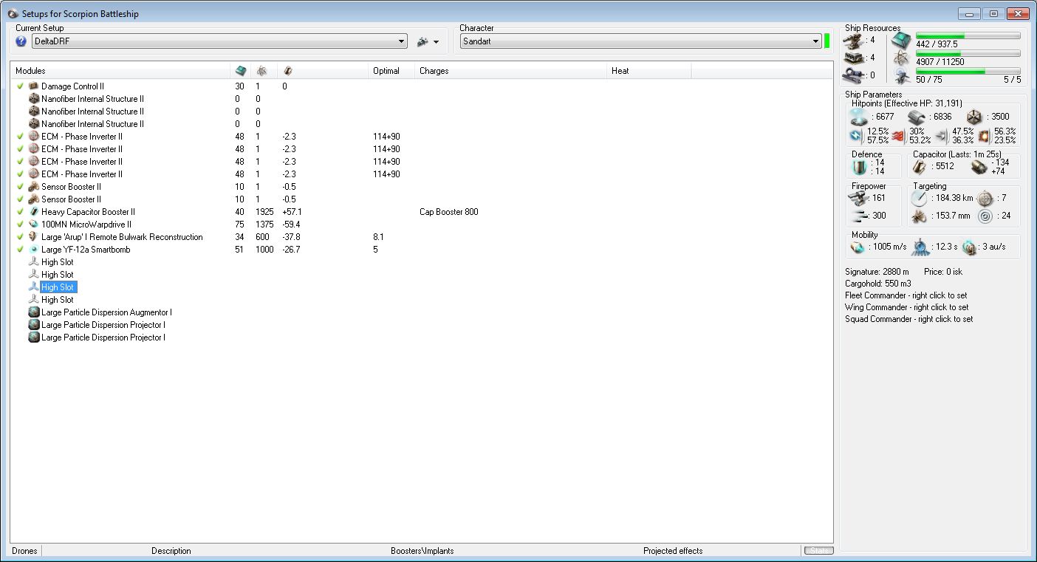Click the ship icon button next to setup name
Screen dimensions: 1037x562
point(422,42)
